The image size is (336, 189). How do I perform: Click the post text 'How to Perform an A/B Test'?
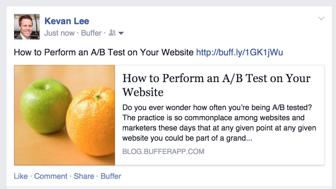pyautogui.click(x=69, y=52)
